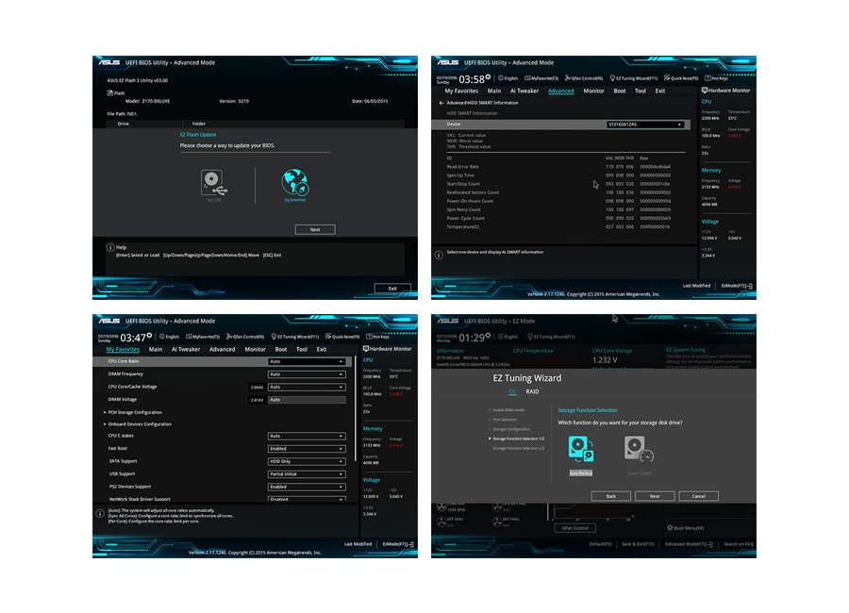Open Qfan Control(F6) on the 03:58 screen toolbar
The height and width of the screenshot is (613, 849).
click(584, 78)
